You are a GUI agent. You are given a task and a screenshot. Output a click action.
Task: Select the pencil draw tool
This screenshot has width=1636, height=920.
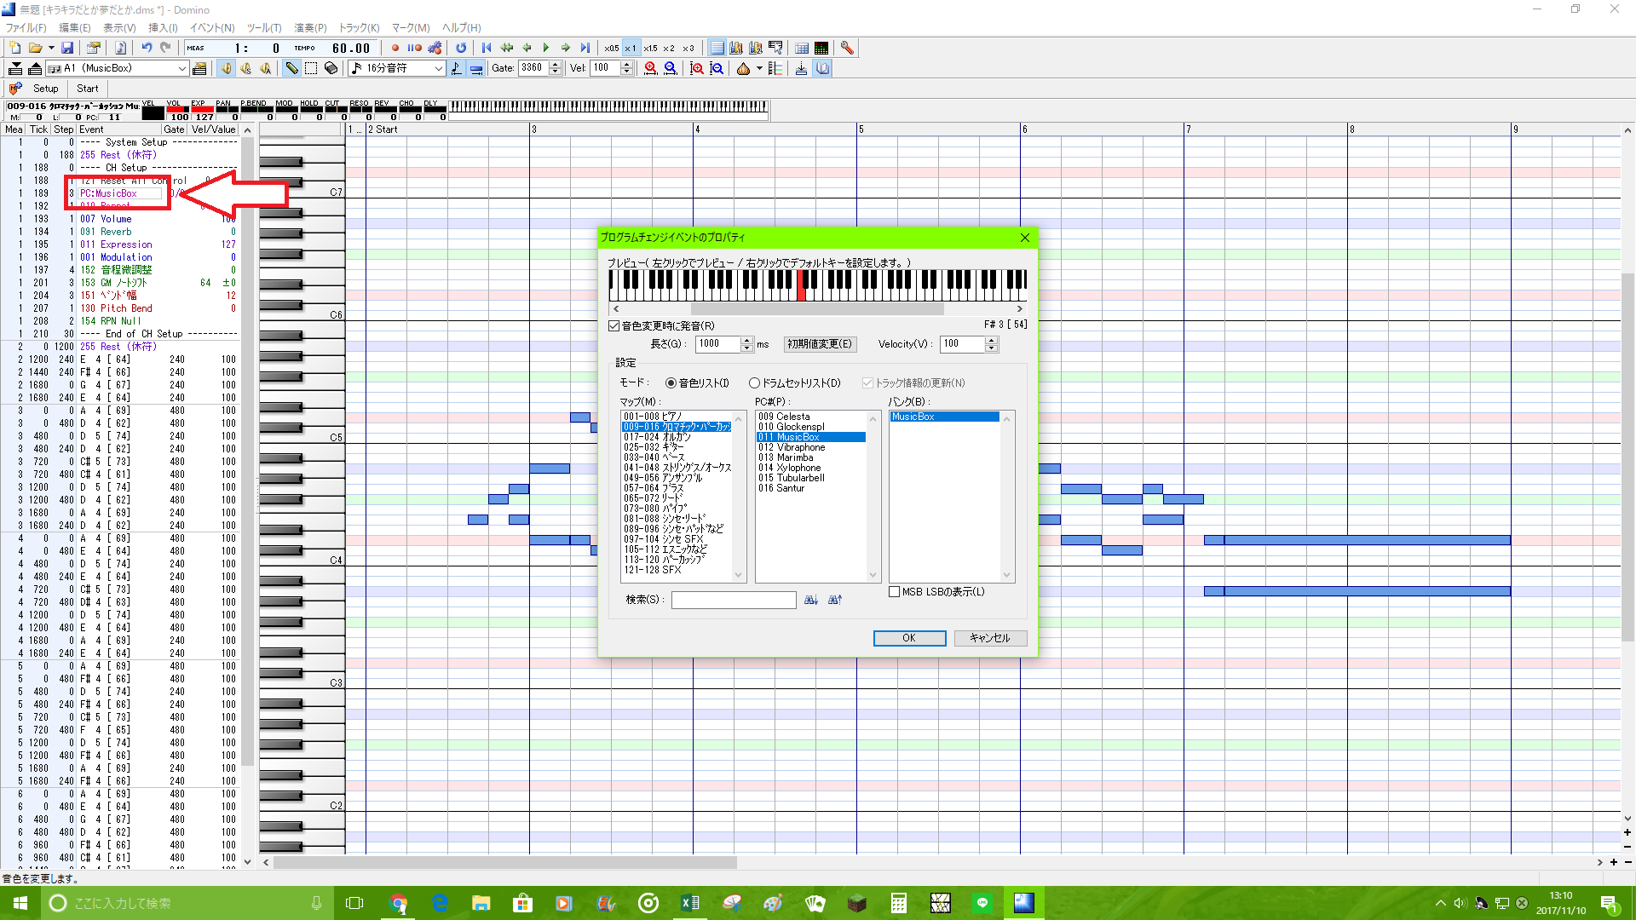tap(291, 68)
